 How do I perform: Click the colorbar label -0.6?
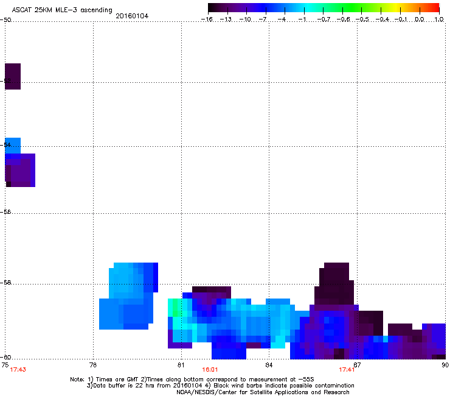tap(343, 19)
